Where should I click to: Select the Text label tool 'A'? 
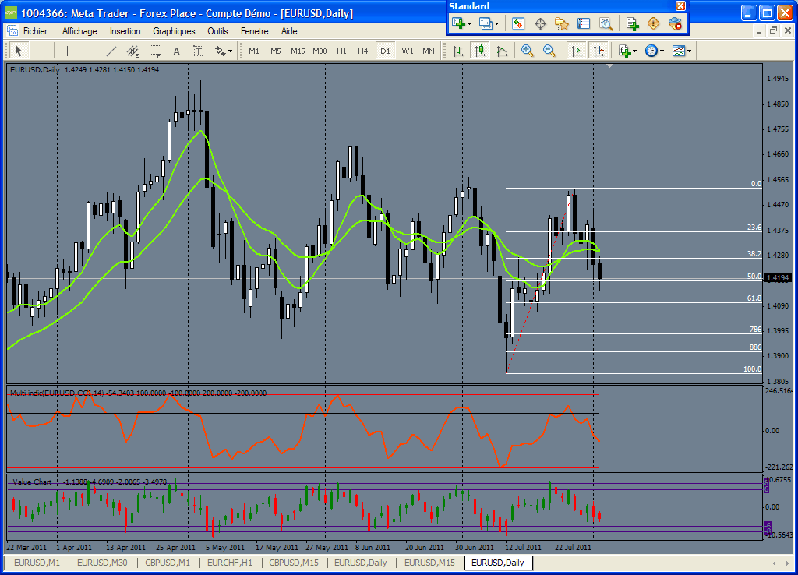click(x=176, y=51)
